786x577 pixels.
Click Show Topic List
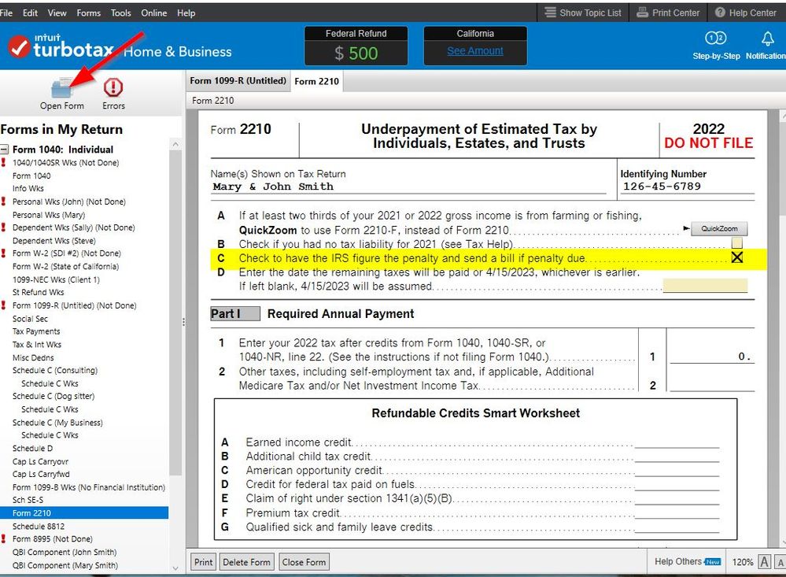pos(583,13)
